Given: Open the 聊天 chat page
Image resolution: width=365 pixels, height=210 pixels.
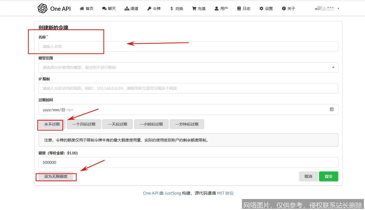Looking at the screenshot, I should coord(109,8).
